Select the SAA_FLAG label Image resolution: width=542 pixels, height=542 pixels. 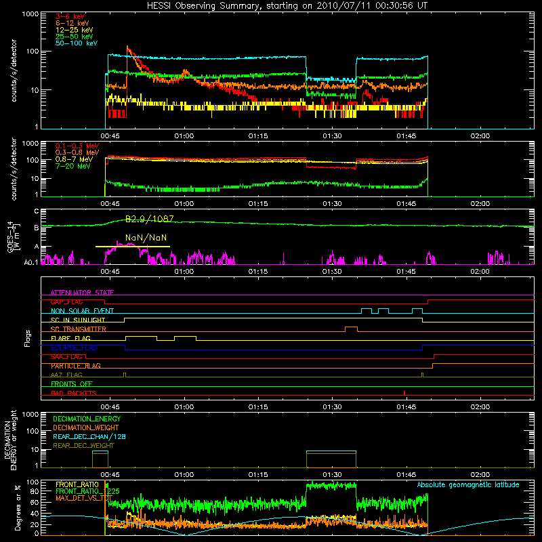coord(66,357)
